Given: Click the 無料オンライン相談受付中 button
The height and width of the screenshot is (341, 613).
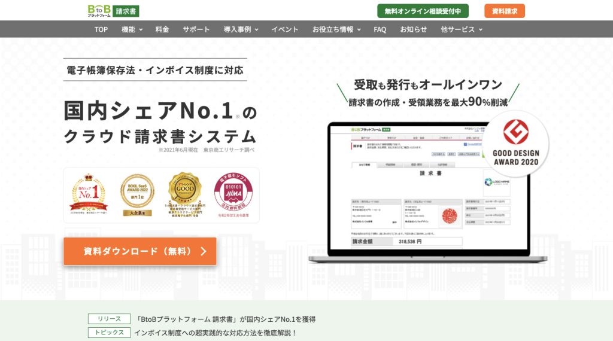Looking at the screenshot, I should click(423, 11).
